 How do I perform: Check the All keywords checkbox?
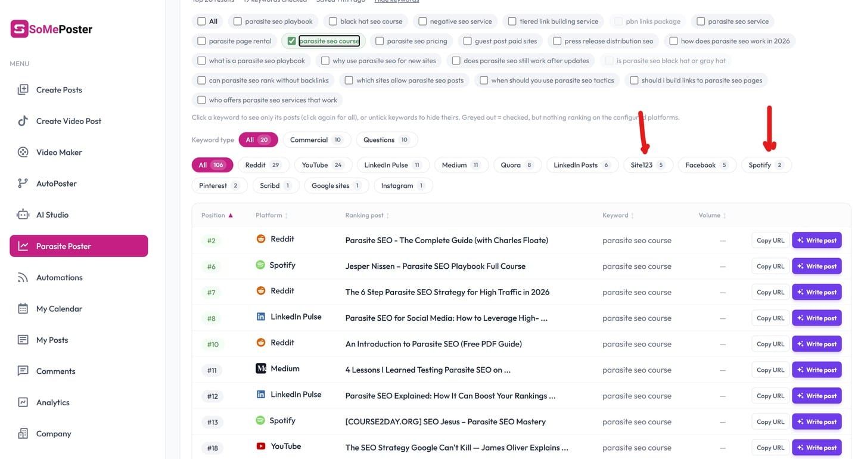(201, 21)
